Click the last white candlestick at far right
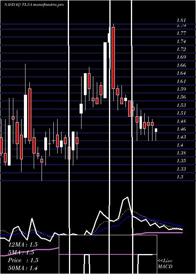The height and width of the screenshot is (274, 196). click(156, 130)
